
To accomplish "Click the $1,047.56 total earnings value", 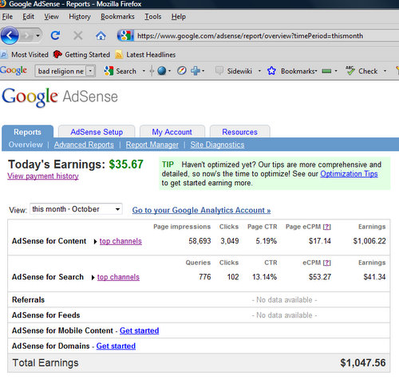I will pos(363,362).
